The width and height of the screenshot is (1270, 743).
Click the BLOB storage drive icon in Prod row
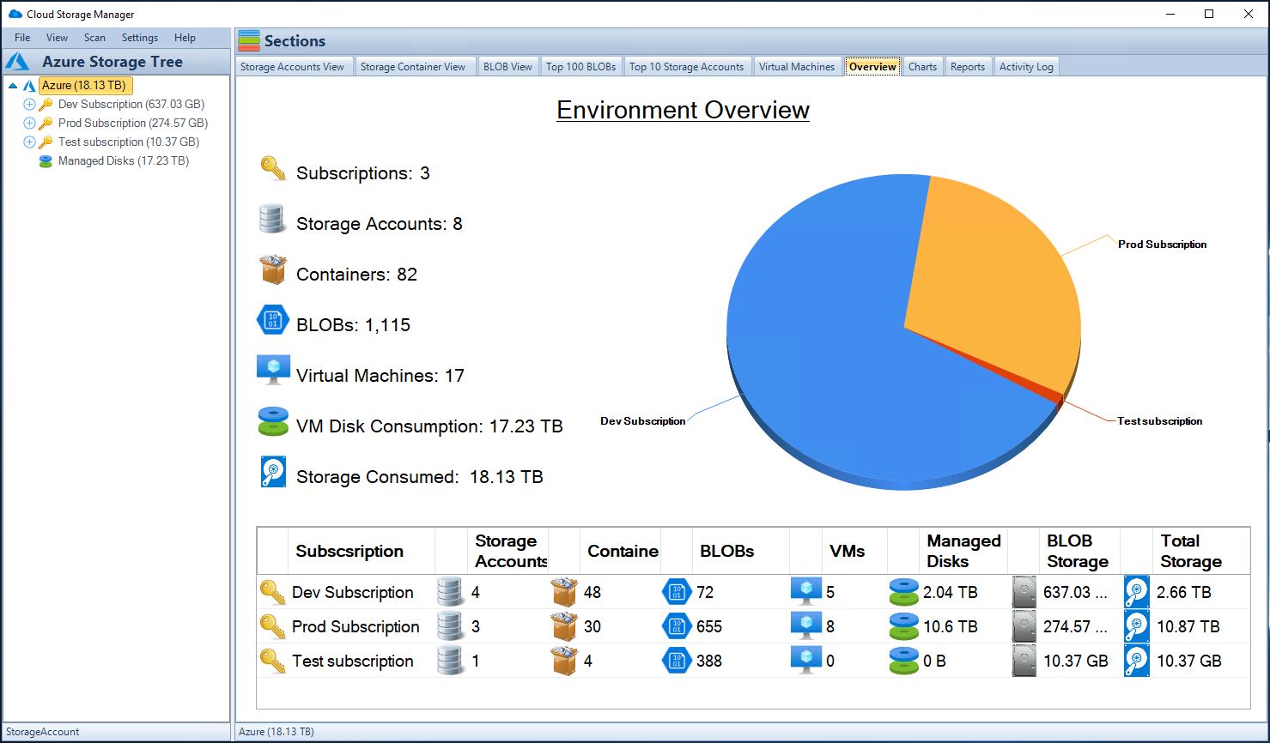point(1024,626)
